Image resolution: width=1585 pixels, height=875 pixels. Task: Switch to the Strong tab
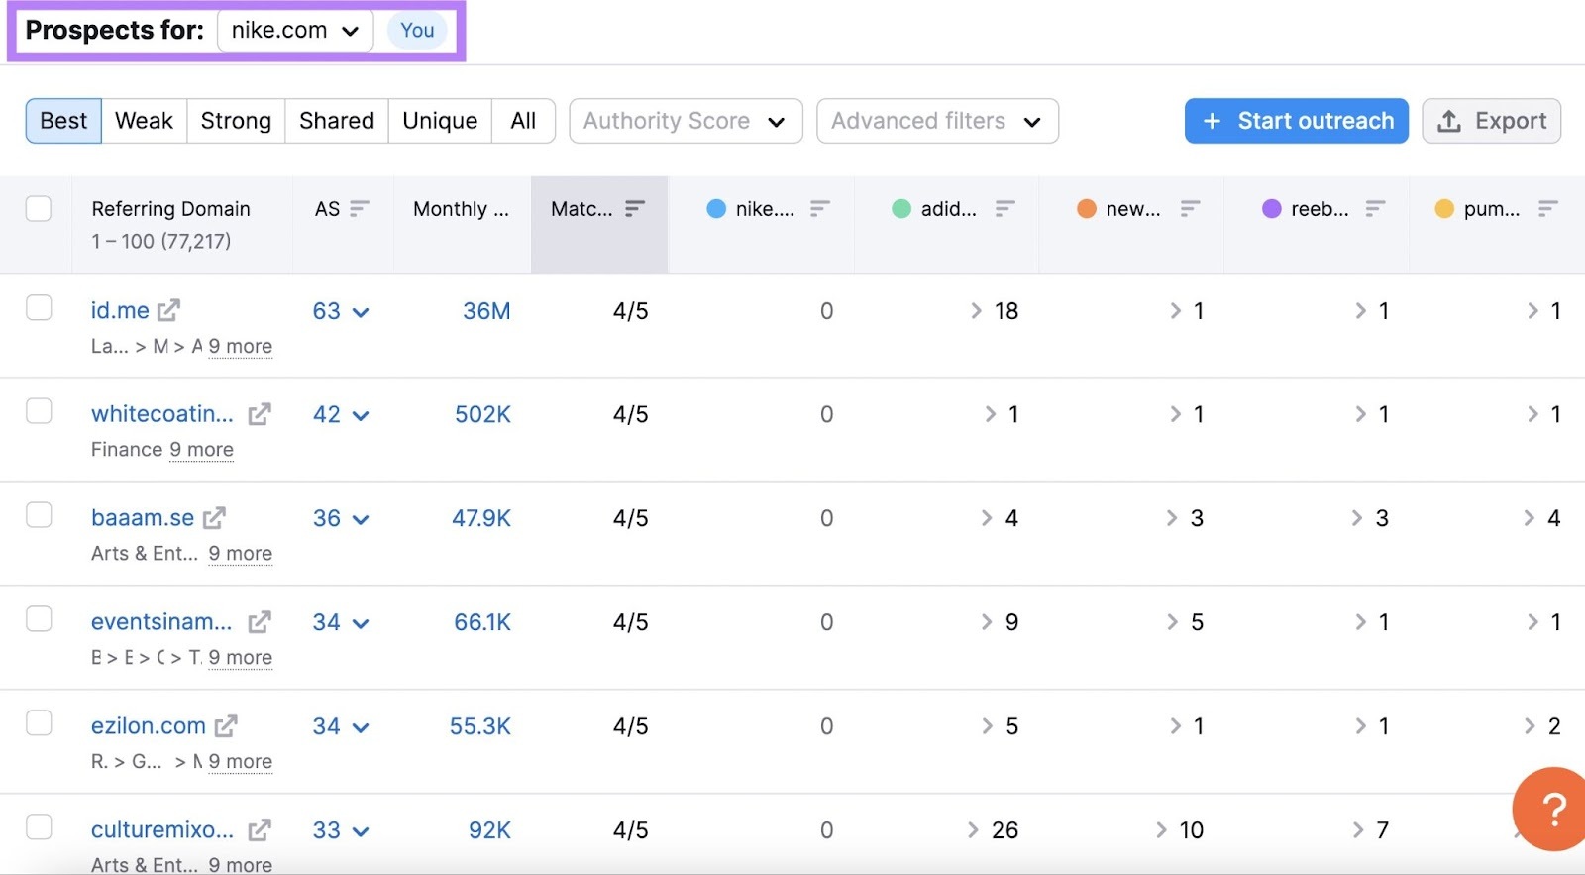point(236,121)
